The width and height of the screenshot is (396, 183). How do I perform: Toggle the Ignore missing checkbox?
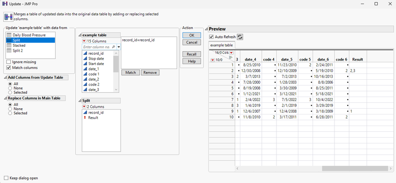(8, 62)
